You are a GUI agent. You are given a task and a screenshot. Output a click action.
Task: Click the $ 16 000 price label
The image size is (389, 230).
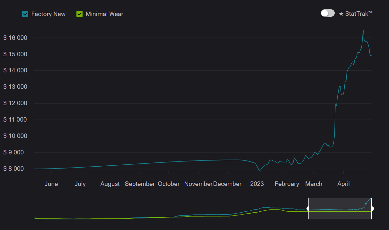[x=15, y=38]
